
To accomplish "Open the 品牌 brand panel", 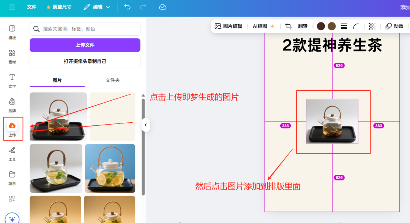I will (12, 105).
